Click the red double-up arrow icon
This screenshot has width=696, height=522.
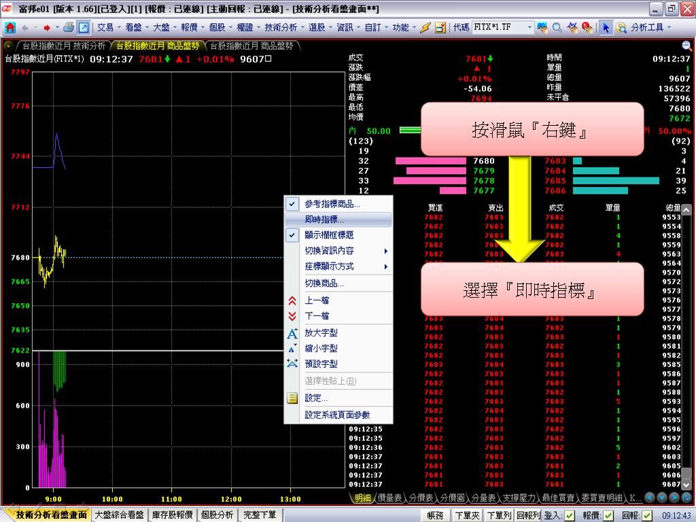click(292, 300)
